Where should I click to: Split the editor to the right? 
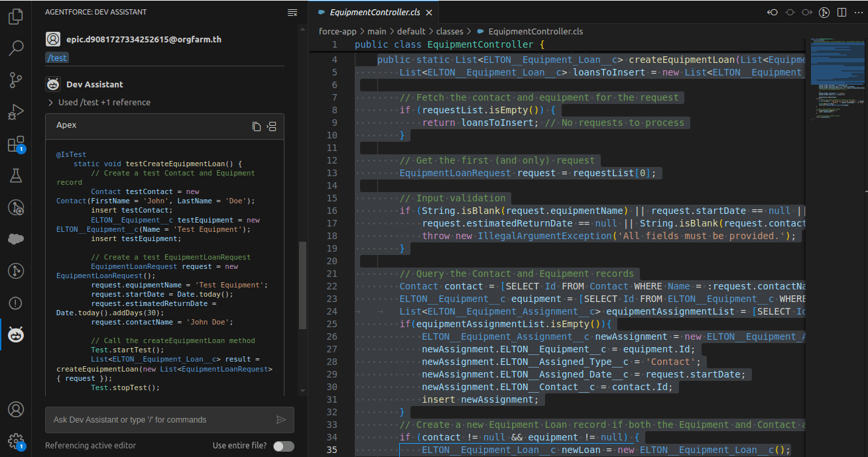[x=841, y=13]
